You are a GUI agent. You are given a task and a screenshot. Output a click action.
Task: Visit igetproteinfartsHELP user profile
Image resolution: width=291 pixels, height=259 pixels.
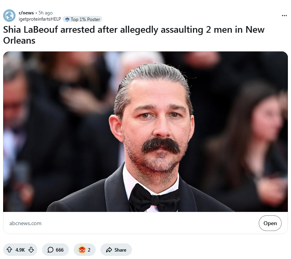tap(40, 19)
